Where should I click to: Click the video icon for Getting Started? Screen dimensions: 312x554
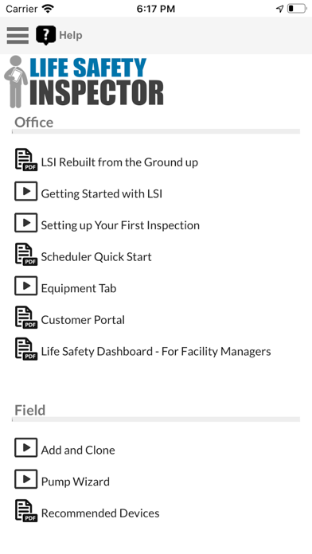[x=25, y=191]
